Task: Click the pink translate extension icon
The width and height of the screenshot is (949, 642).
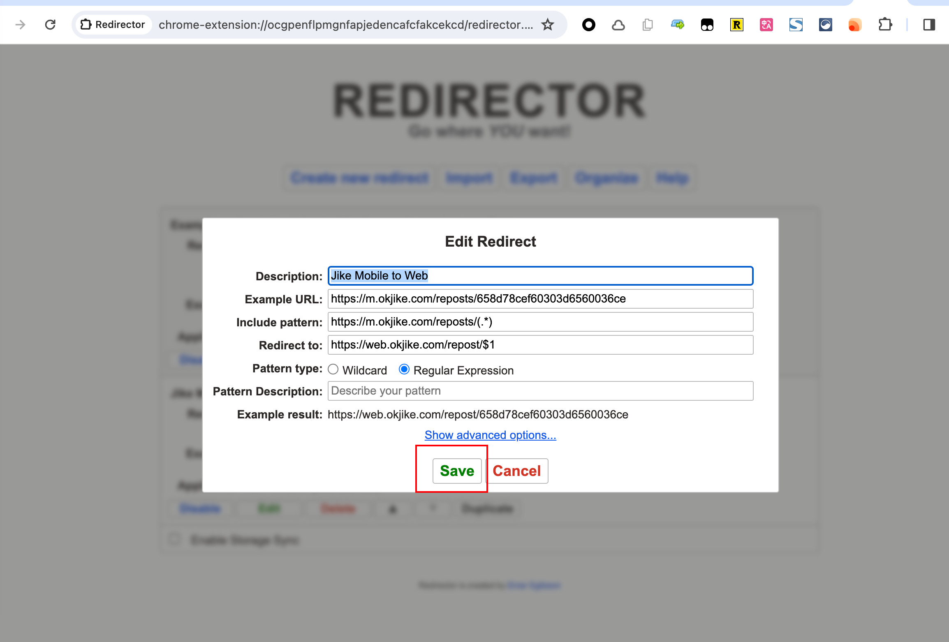Action: [766, 25]
